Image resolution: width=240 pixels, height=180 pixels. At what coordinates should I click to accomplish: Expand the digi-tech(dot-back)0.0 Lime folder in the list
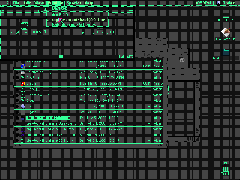pos(17,118)
